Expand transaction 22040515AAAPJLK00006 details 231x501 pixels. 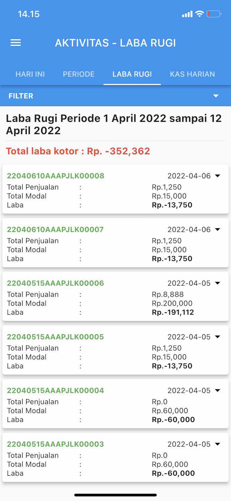pyautogui.click(x=218, y=283)
